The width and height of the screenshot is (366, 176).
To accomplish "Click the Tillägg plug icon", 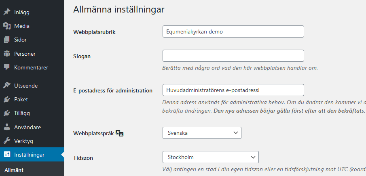I will (x=7, y=113).
